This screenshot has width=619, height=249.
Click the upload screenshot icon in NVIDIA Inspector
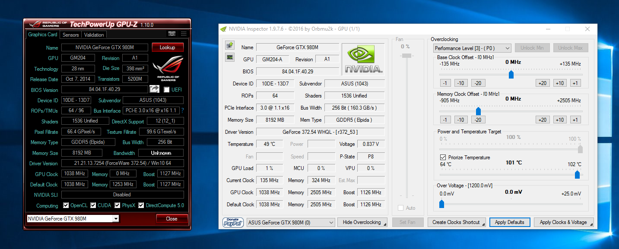pos(229,45)
